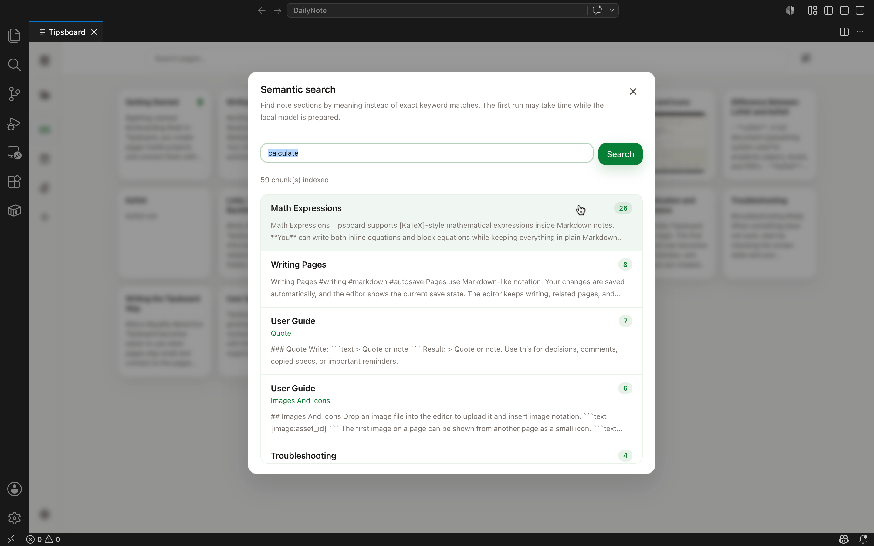Image resolution: width=874 pixels, height=546 pixels.
Task: Split the editor to the right
Action: pyautogui.click(x=844, y=32)
